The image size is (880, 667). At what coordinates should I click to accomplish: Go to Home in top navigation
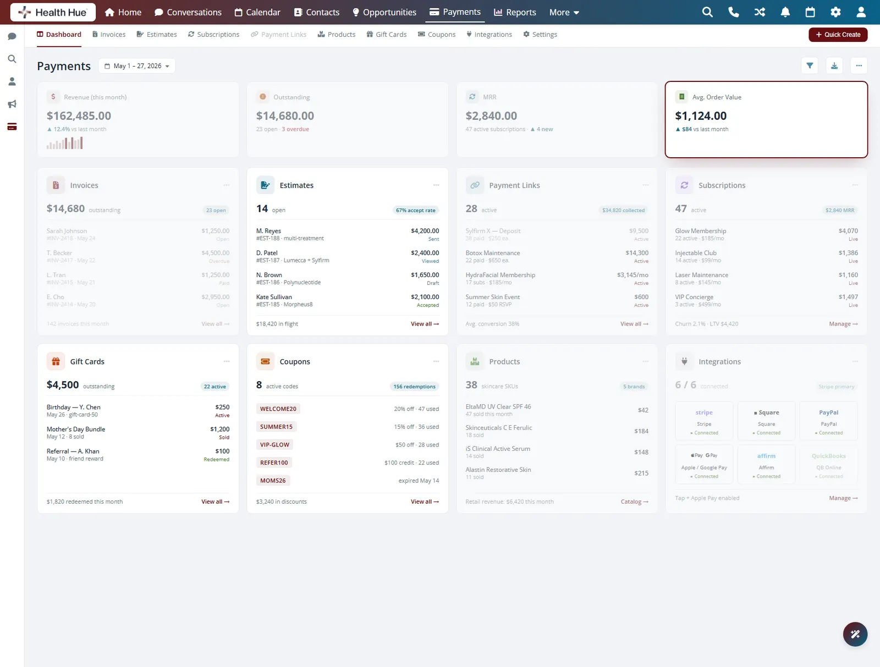pyautogui.click(x=123, y=12)
